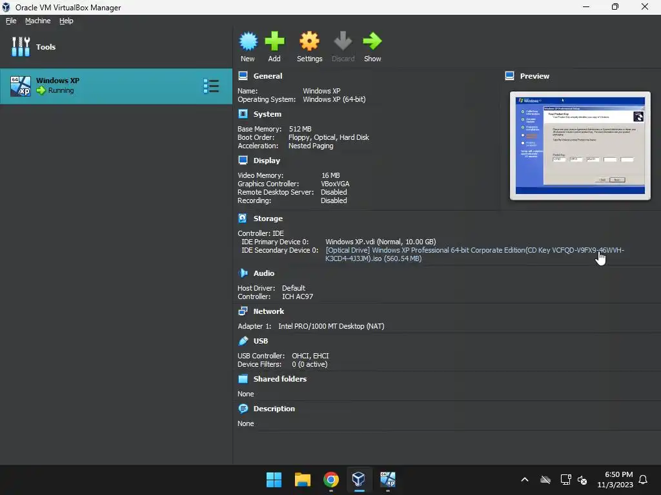Screen dimensions: 661x495
Task: Select the Windows XP machine entry
Action: [116, 86]
